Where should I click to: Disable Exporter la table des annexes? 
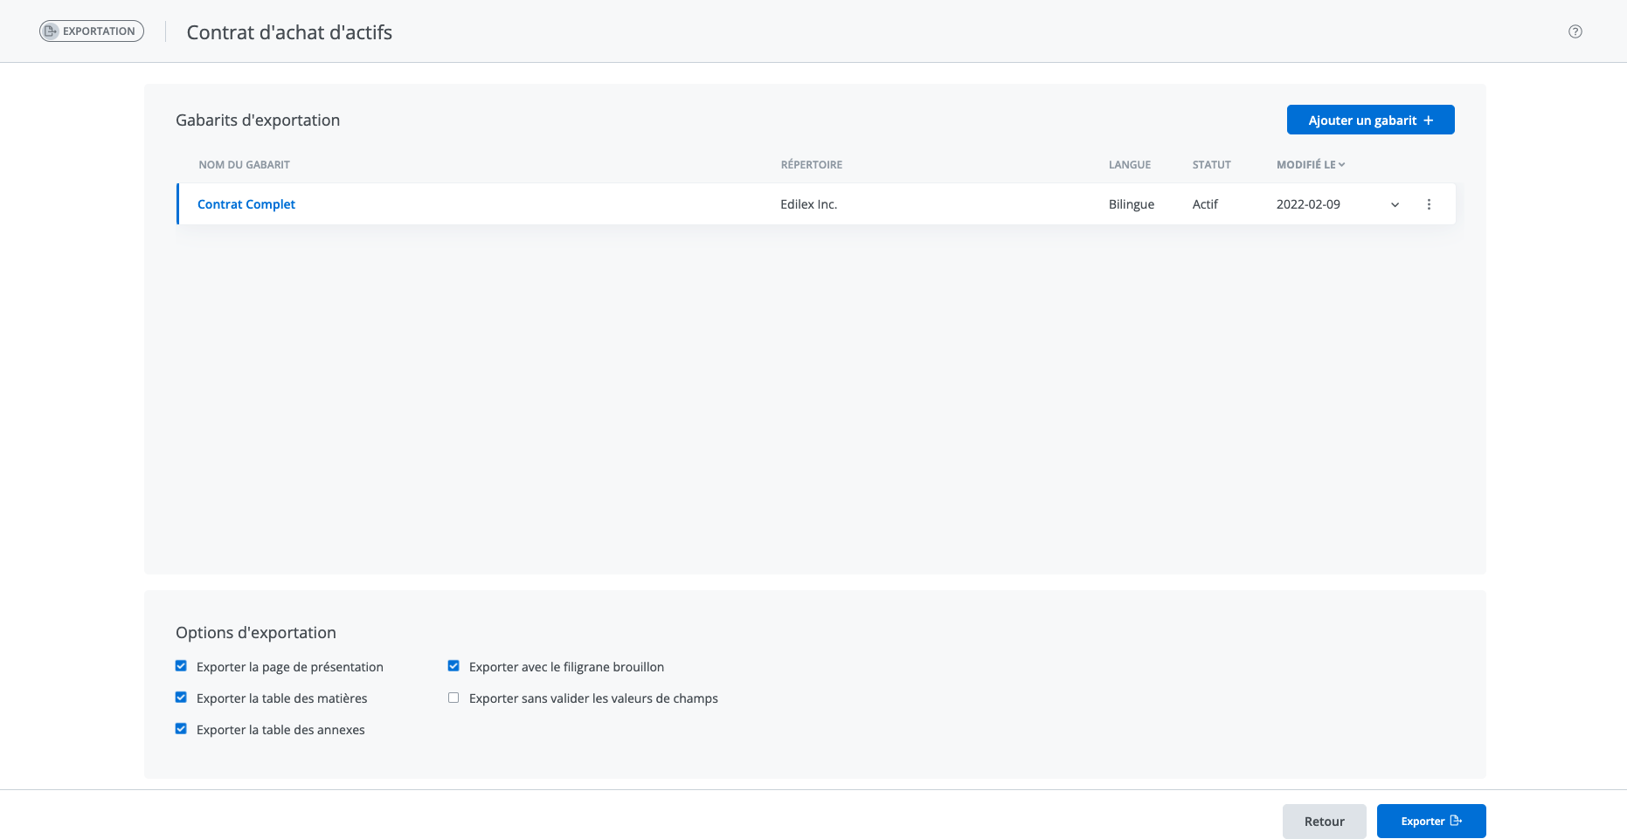coord(181,729)
